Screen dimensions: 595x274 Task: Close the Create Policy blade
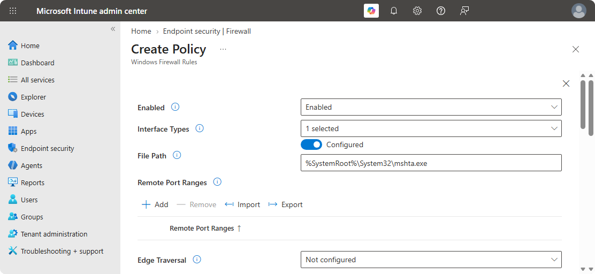pyautogui.click(x=576, y=49)
